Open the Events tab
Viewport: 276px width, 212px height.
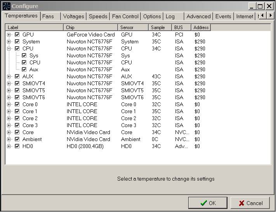(x=223, y=16)
